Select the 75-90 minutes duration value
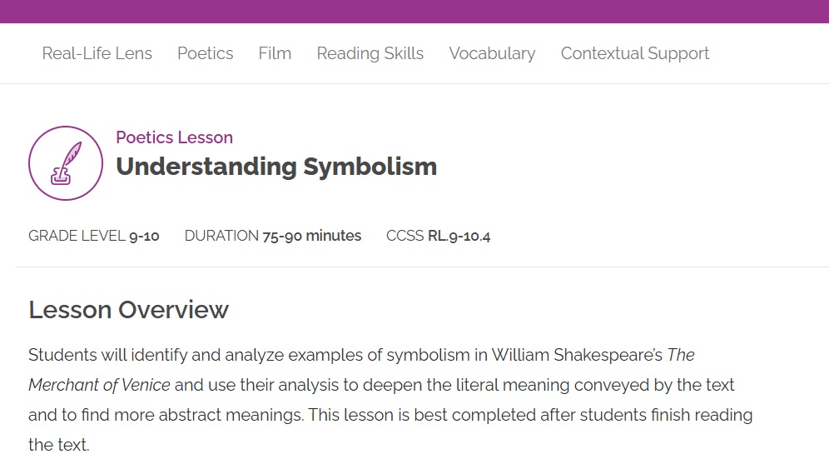This screenshot has height=474, width=829. pyautogui.click(x=312, y=236)
